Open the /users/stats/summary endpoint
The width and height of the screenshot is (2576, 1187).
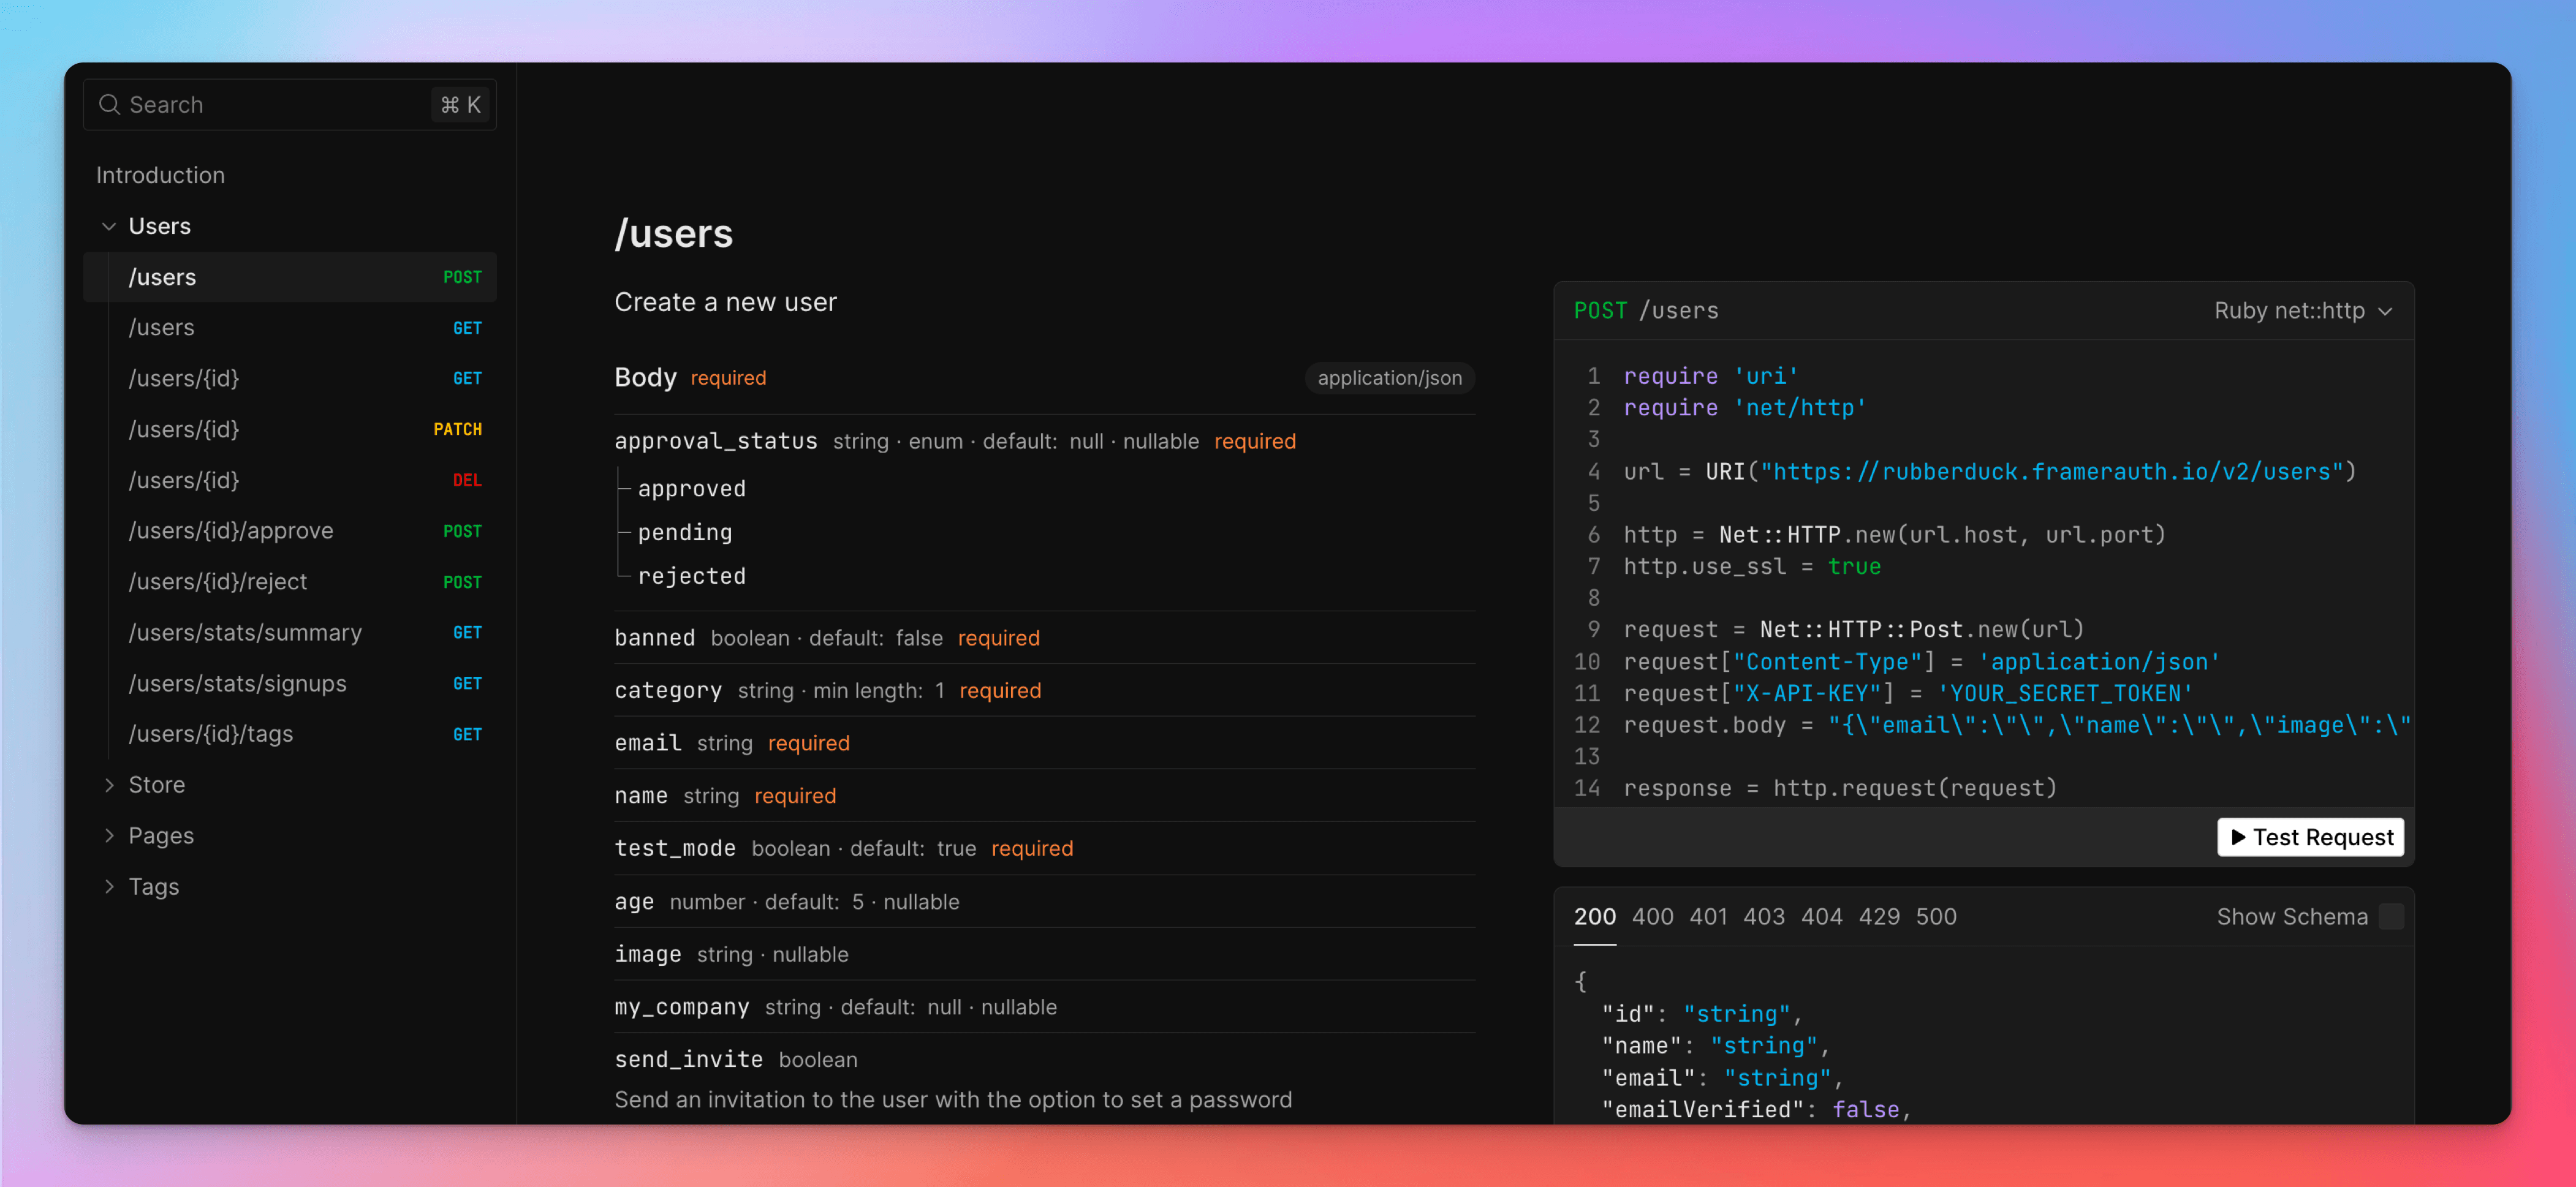click(290, 633)
